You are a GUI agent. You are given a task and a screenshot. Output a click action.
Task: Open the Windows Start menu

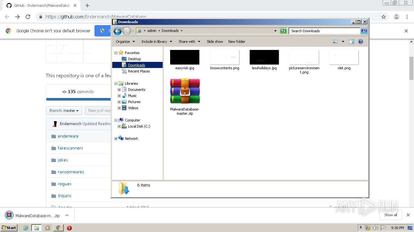[9, 227]
